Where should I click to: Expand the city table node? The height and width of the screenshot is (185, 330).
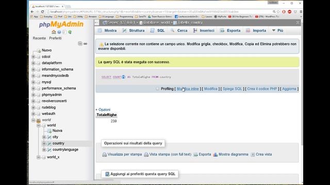click(44, 137)
